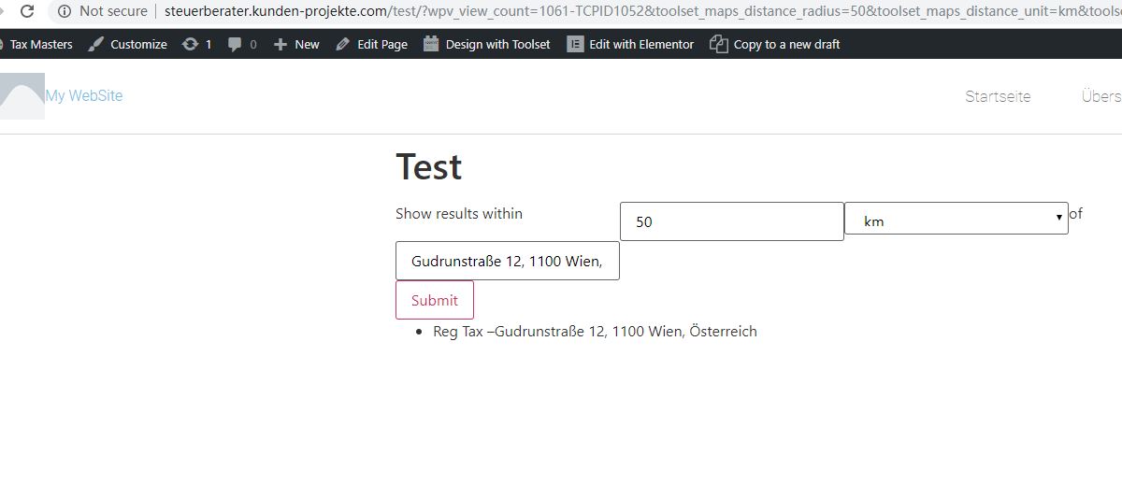Go to the Startseite navigation item
1122x498 pixels.
(x=998, y=96)
